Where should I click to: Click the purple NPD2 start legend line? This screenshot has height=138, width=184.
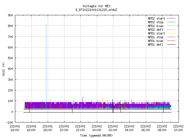click(171, 18)
